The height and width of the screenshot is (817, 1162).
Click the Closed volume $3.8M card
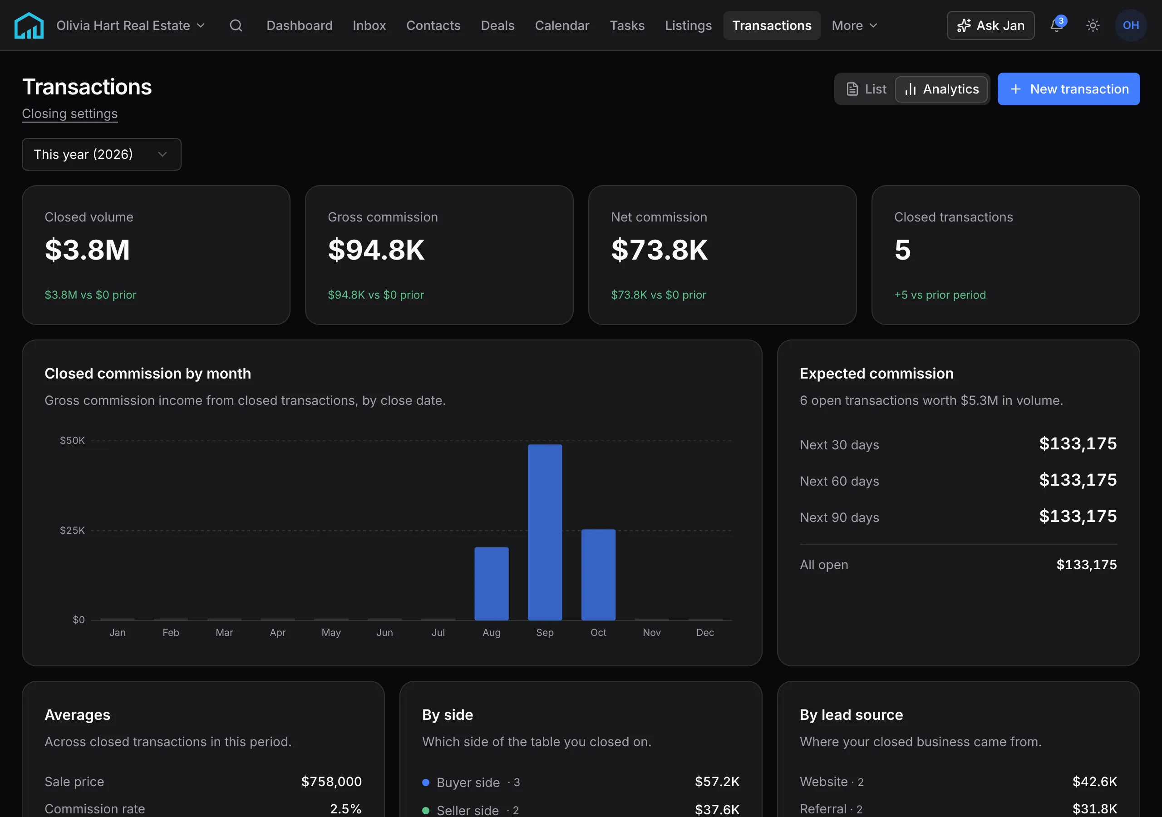[156, 255]
